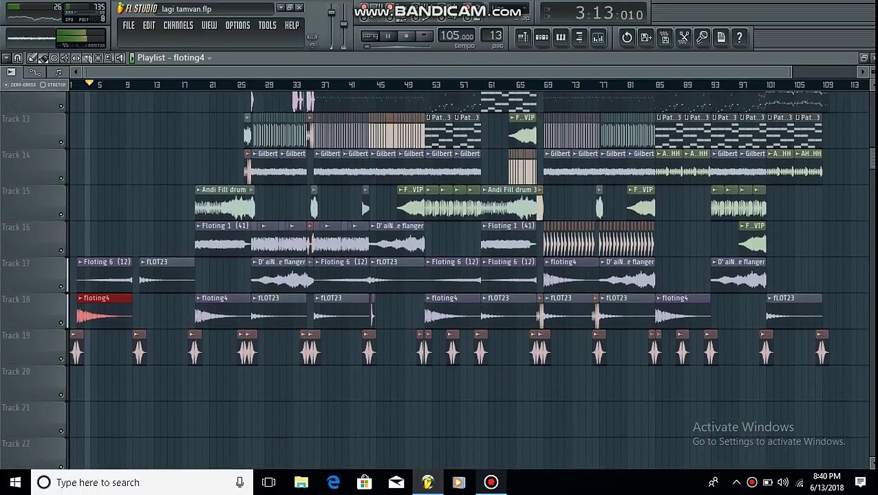The image size is (878, 495).
Task: Show automation clips picker tab icon
Action: coord(34,71)
